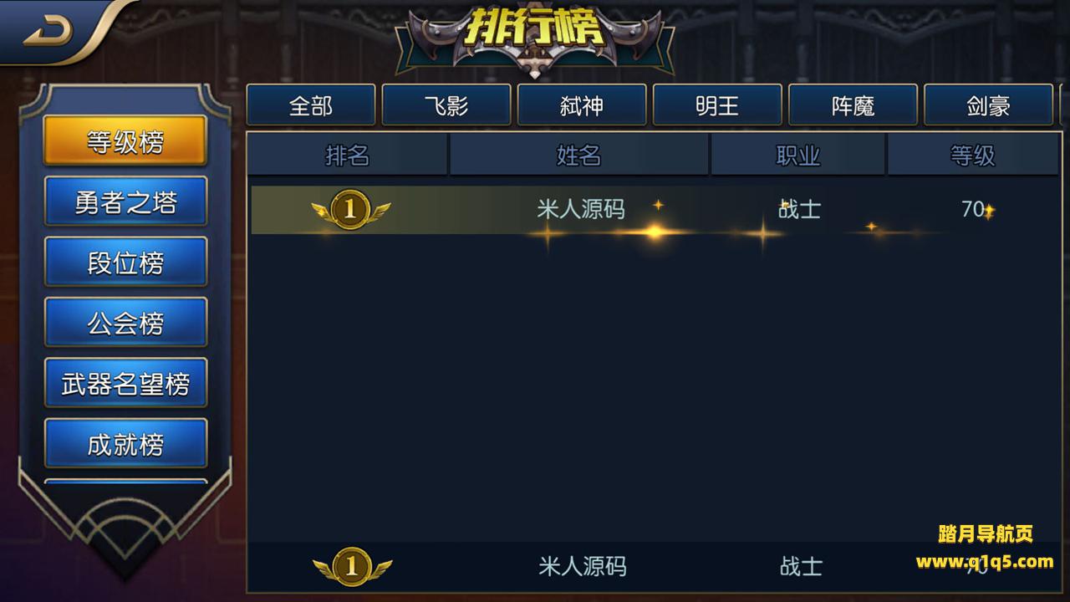The width and height of the screenshot is (1070, 602).
Task: Show the 成就榜 ranking
Action: pos(125,443)
